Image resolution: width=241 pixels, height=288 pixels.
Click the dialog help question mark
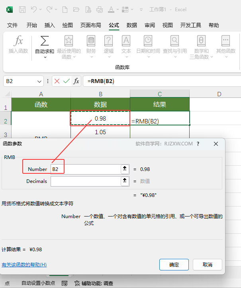(x=198, y=144)
